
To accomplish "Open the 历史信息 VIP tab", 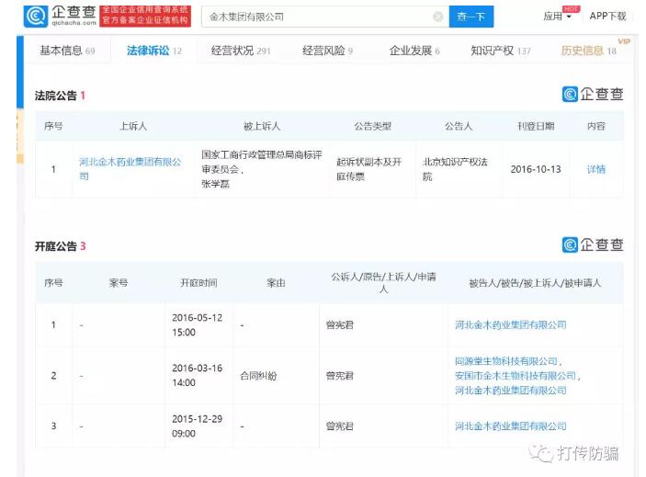I will pos(588,51).
